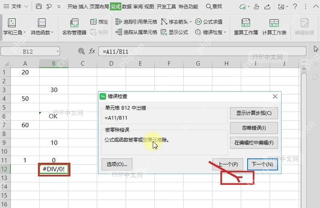The width and height of the screenshot is (320, 208).
Task: Click the save icon in quick toolbar
Action: pyautogui.click(x=38, y=6)
